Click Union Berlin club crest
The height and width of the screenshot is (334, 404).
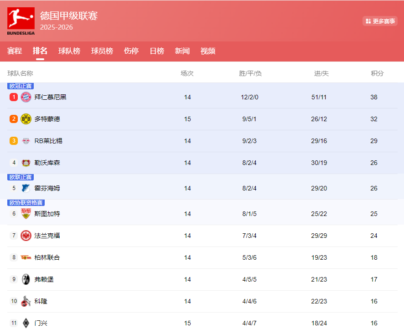coord(26,257)
